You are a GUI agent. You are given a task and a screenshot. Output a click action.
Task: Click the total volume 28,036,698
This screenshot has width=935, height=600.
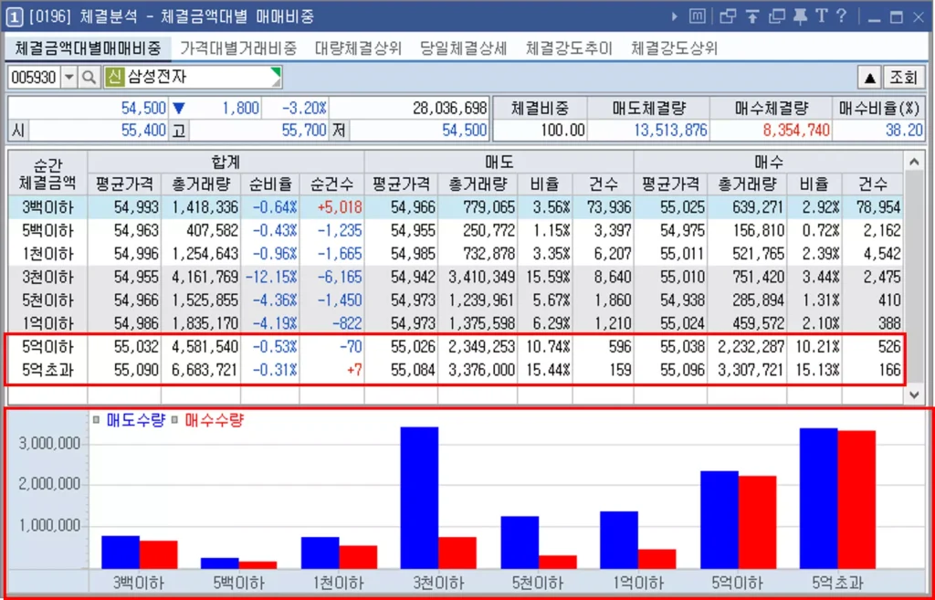[x=449, y=109]
